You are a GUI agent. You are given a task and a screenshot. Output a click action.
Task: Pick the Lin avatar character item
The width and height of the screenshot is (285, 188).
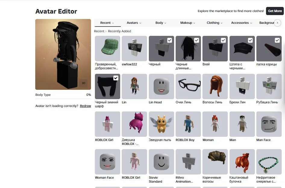click(134, 86)
